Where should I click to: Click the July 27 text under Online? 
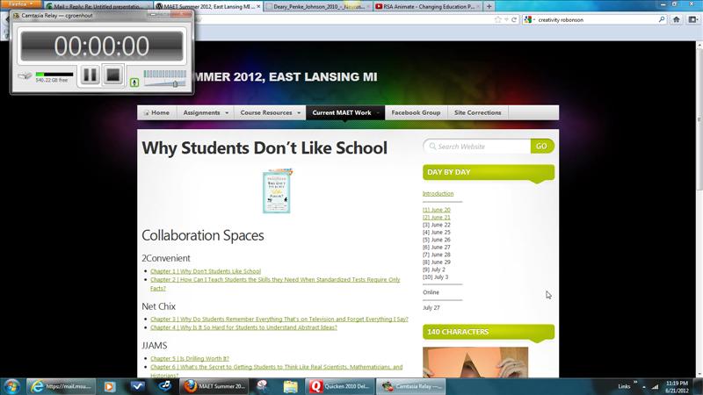[431, 308]
